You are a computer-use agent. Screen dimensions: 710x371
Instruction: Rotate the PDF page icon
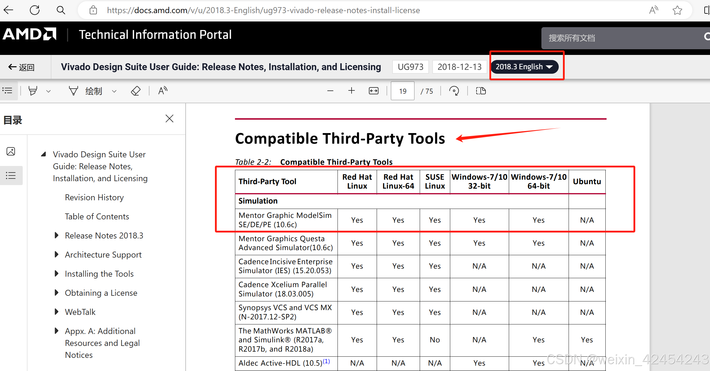pos(454,91)
